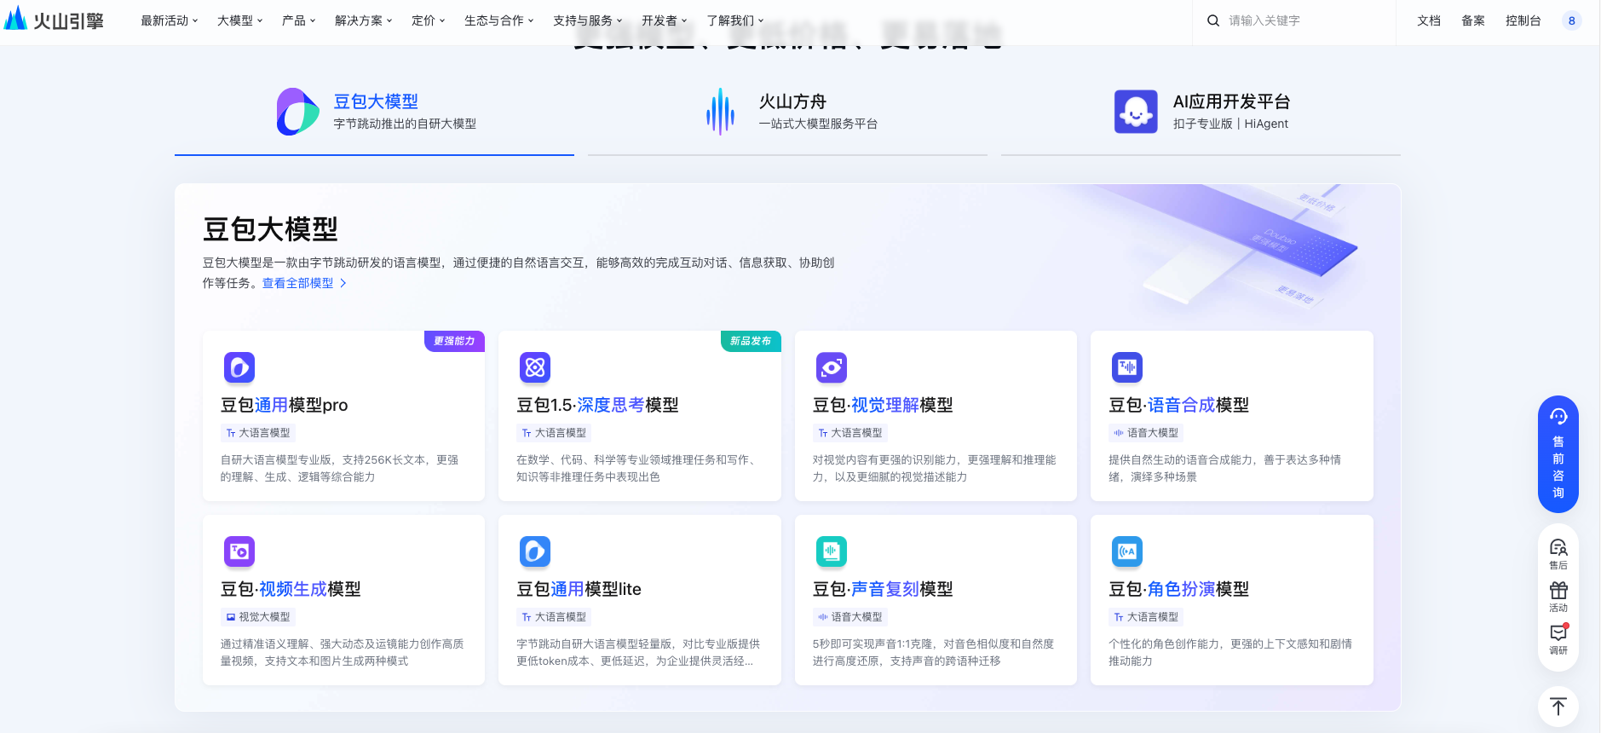The image size is (1601, 733).
Task: Click the back-to-top arrow button
Action: pos(1558,707)
